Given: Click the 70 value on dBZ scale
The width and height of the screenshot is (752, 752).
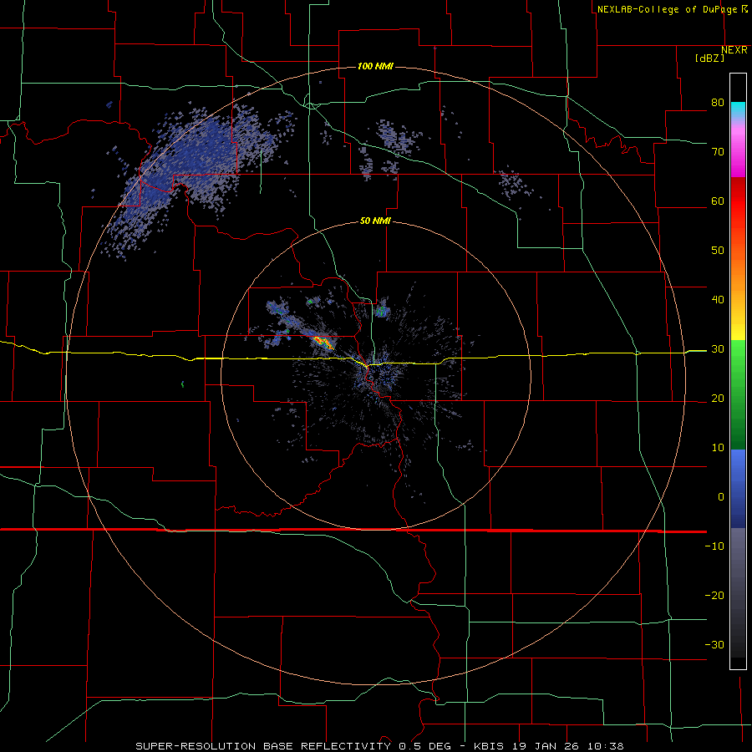Looking at the screenshot, I should pos(718,152).
